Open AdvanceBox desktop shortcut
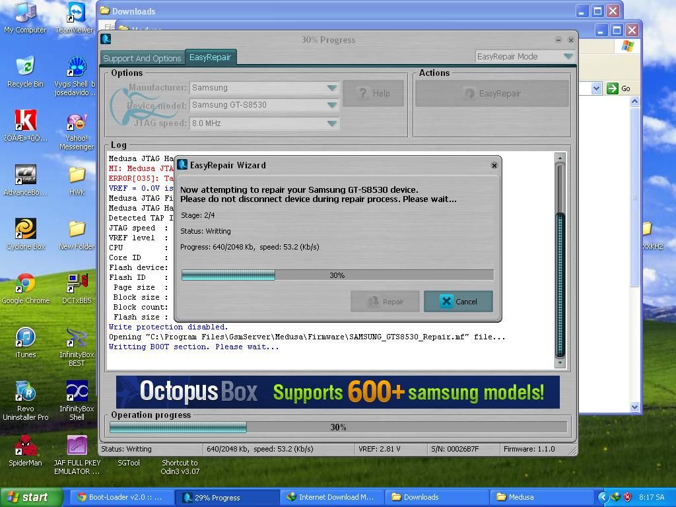The height and width of the screenshot is (507, 676). pyautogui.click(x=25, y=180)
